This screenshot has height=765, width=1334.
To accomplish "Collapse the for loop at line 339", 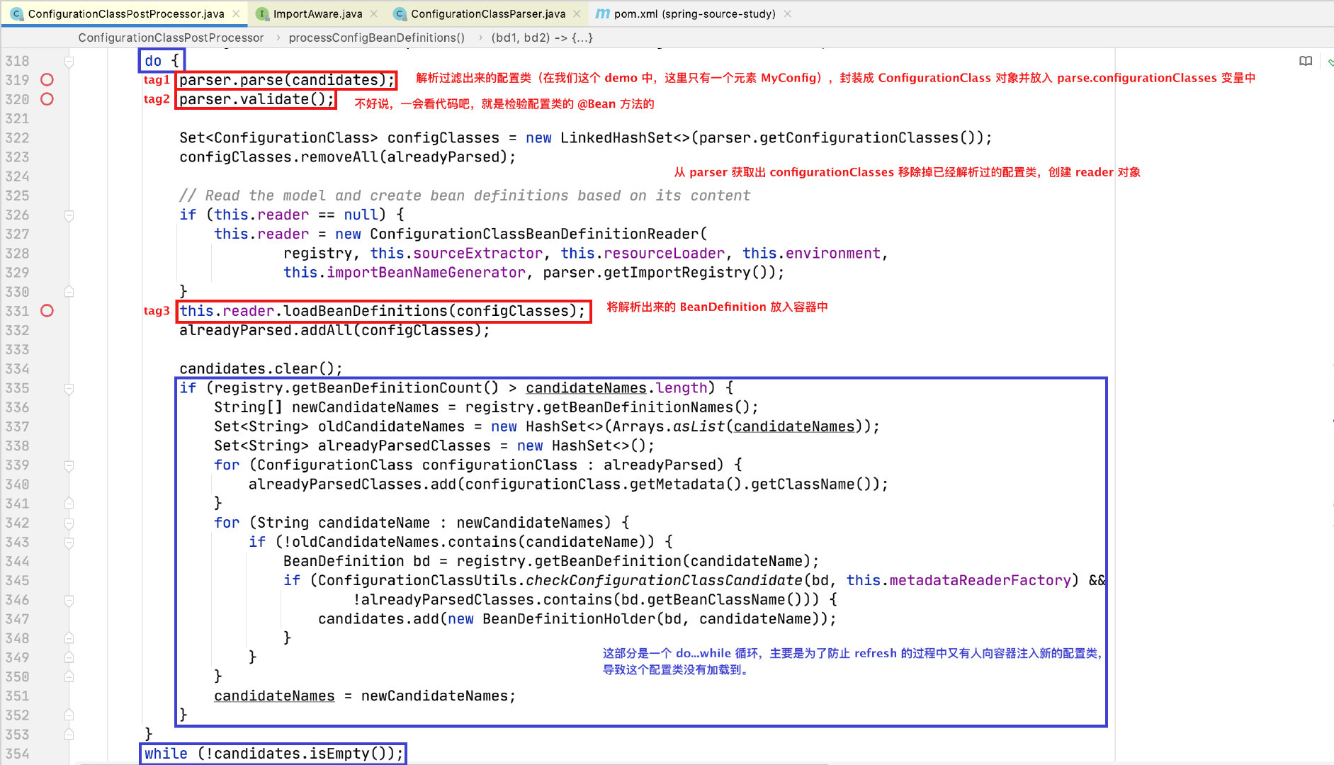I will point(69,465).
